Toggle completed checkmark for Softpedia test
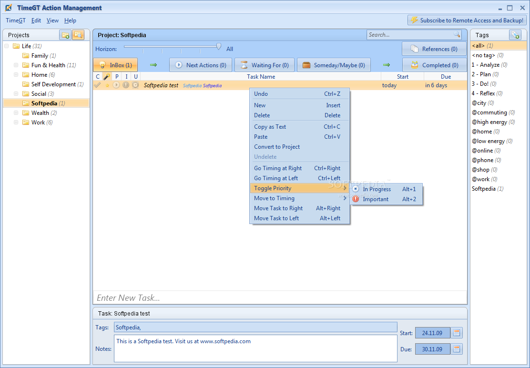Viewport: 530px width, 368px height. pyautogui.click(x=97, y=85)
